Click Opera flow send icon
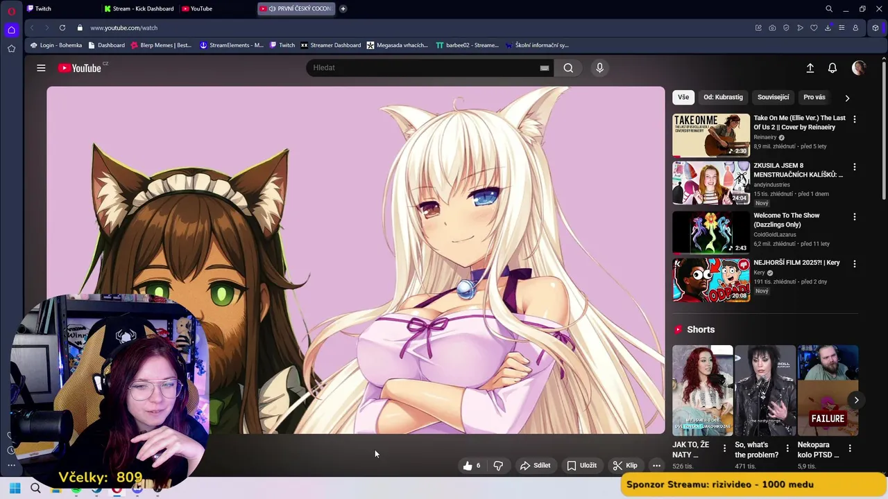This screenshot has height=499, width=888. [x=800, y=28]
